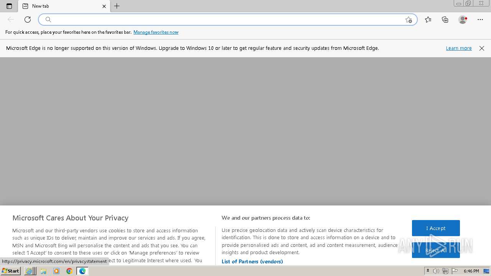Click the search magnifier icon in address bar
Image resolution: width=491 pixels, height=276 pixels.
48,20
